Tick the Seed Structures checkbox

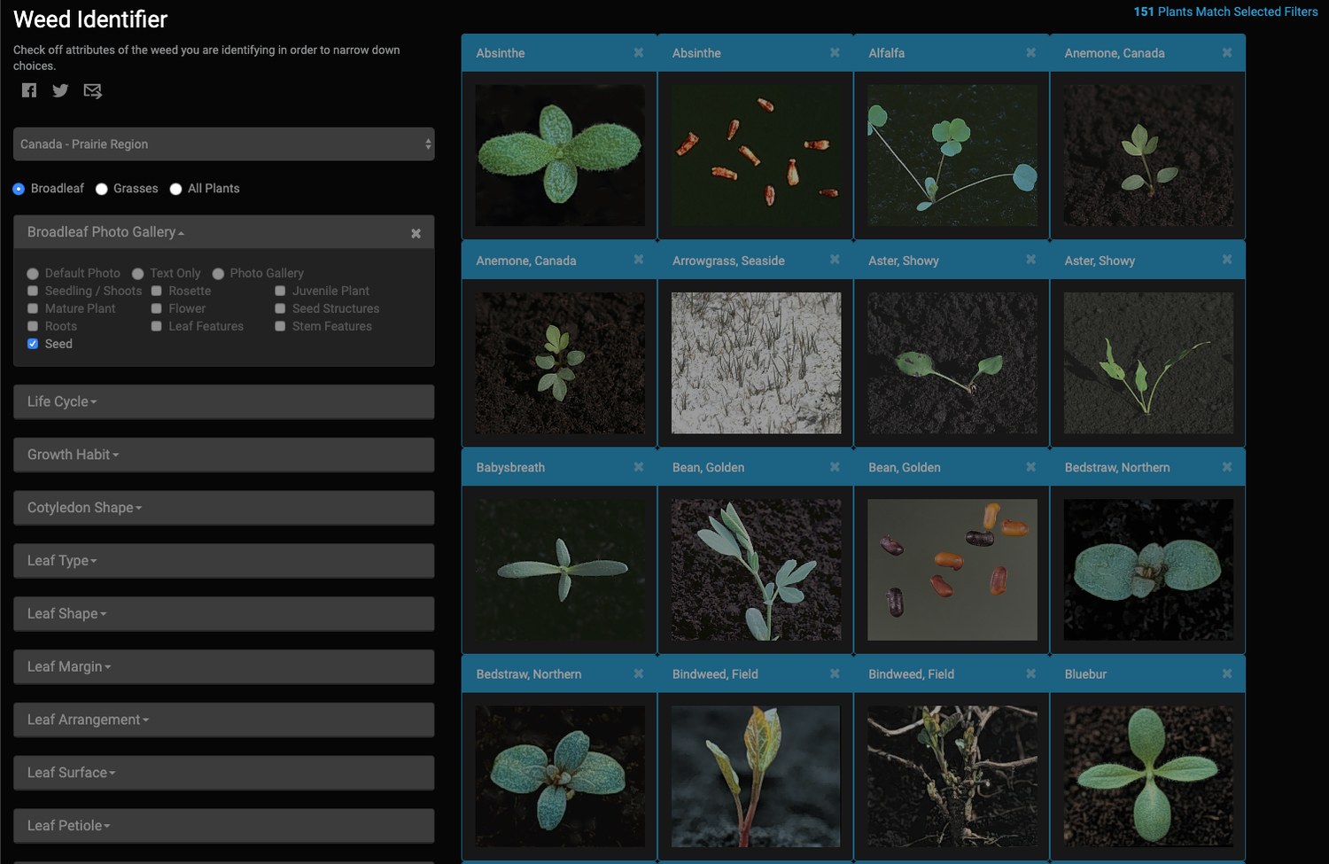pyautogui.click(x=280, y=308)
